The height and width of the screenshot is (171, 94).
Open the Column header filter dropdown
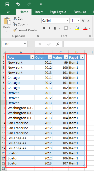[50, 57]
